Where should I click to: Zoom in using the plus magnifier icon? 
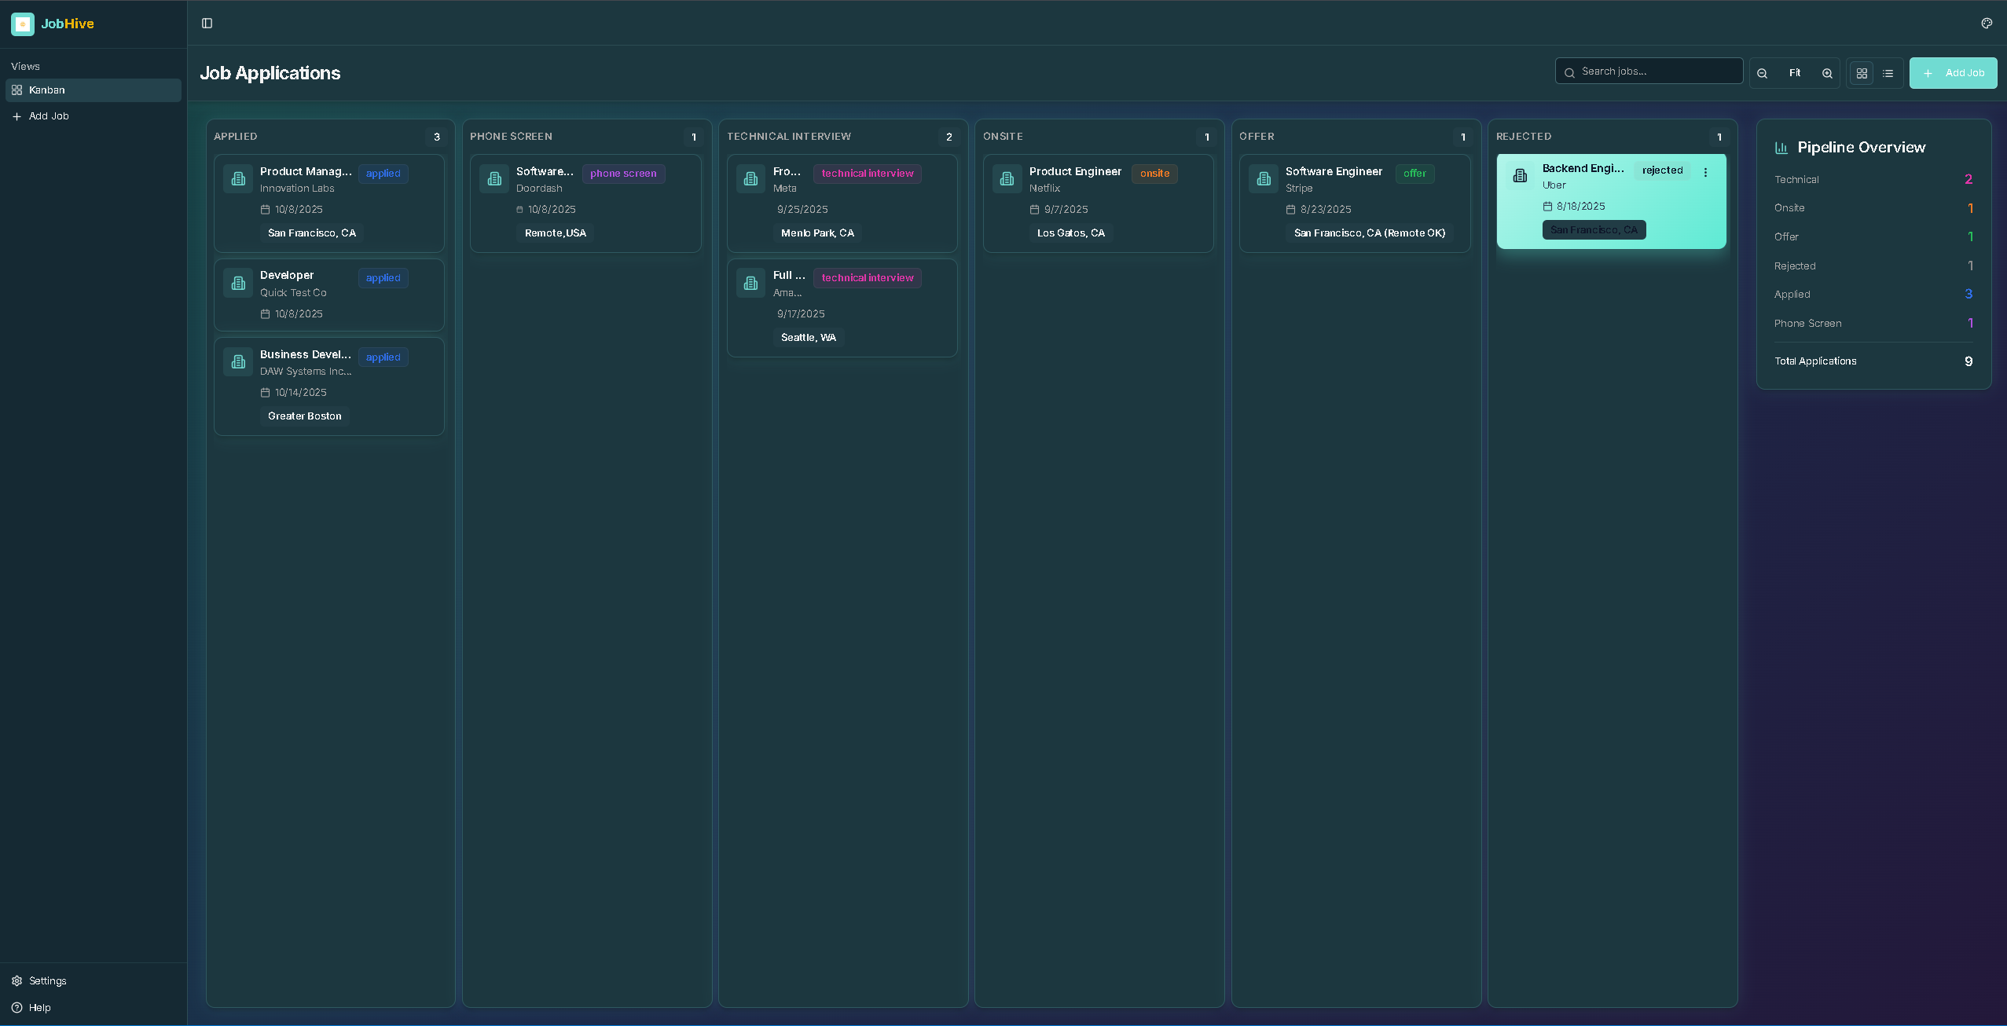coord(1827,72)
